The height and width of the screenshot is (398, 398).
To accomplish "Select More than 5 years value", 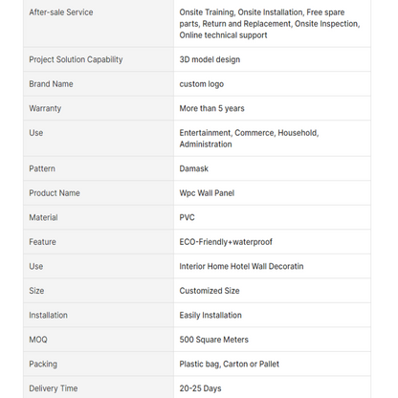I will (x=211, y=108).
